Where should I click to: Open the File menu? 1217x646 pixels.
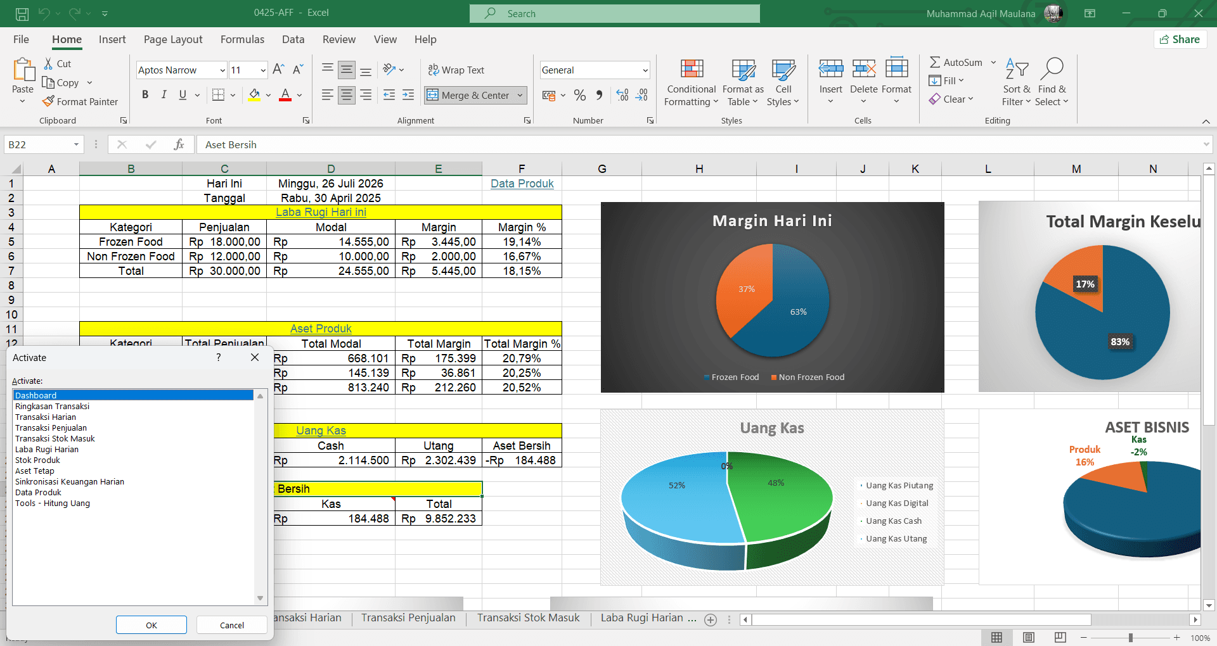click(21, 39)
